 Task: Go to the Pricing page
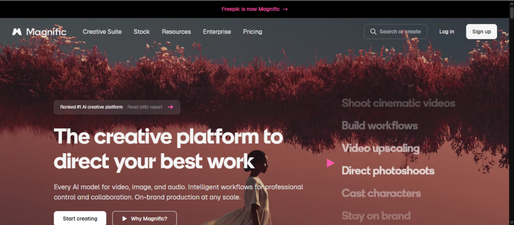252,31
